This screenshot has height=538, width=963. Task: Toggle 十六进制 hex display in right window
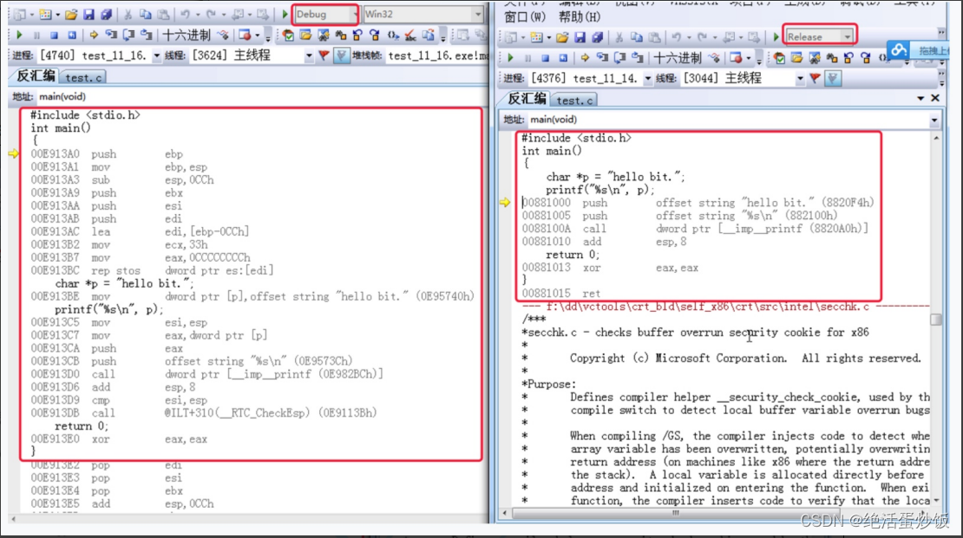pyautogui.click(x=677, y=58)
